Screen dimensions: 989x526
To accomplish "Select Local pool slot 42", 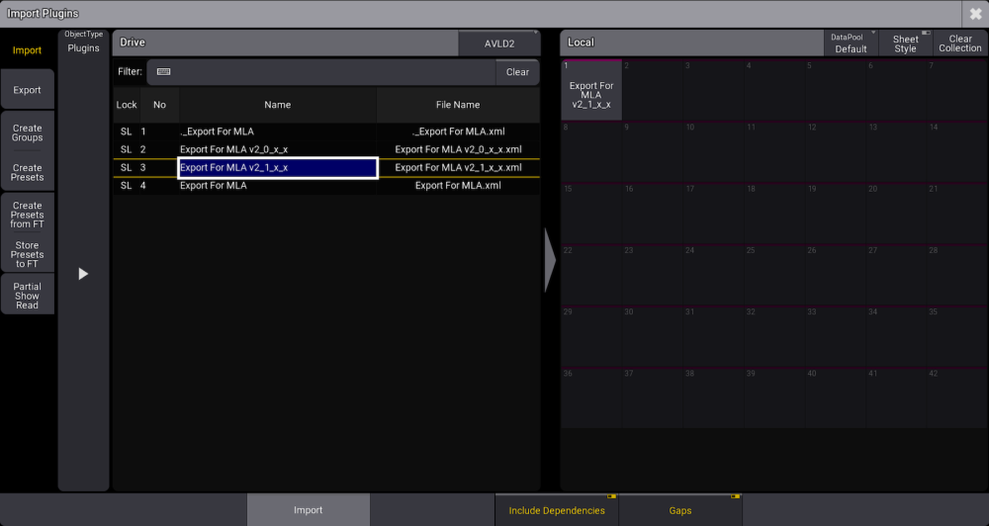I will (956, 398).
